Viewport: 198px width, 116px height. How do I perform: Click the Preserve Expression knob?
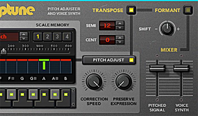tap(124, 82)
